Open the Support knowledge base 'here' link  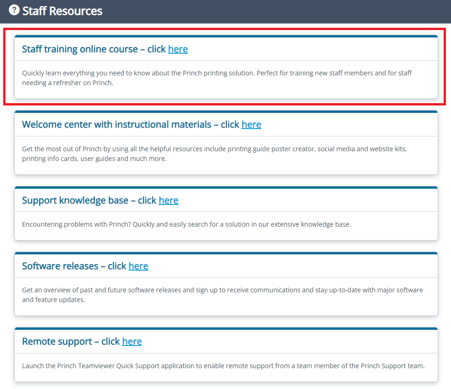point(168,200)
